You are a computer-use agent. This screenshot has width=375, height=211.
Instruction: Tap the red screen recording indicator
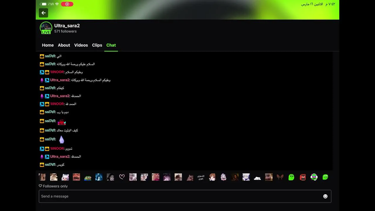(x=67, y=4)
